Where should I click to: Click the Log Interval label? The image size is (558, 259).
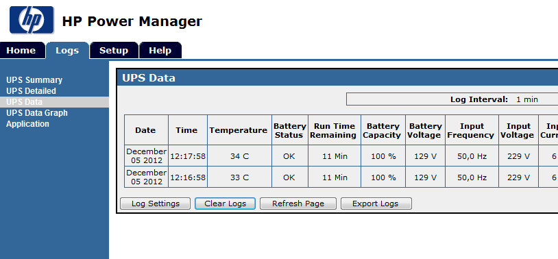[x=479, y=99]
